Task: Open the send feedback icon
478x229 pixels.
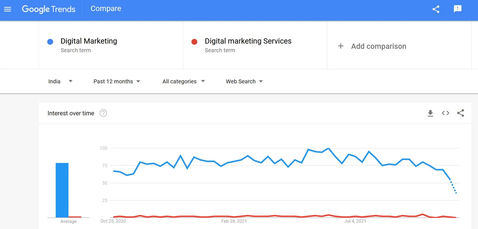Action: click(457, 9)
